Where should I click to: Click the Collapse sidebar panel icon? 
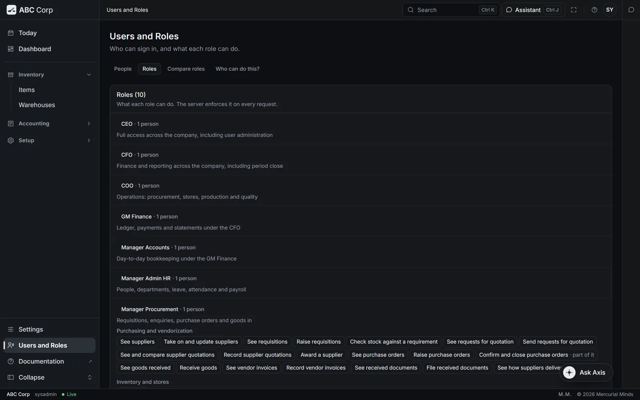point(11,377)
